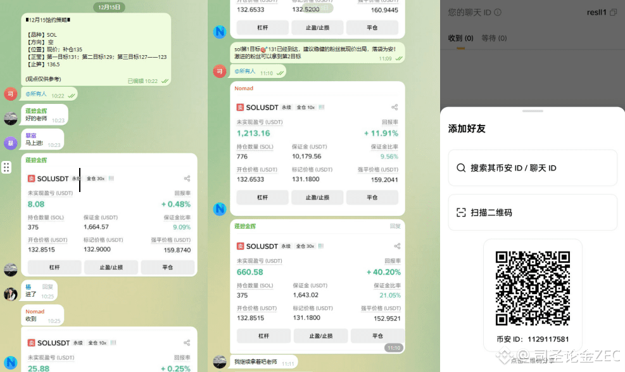Open the red 司 avatar beside the 11:10 message
The image size is (625, 372).
pos(220,72)
